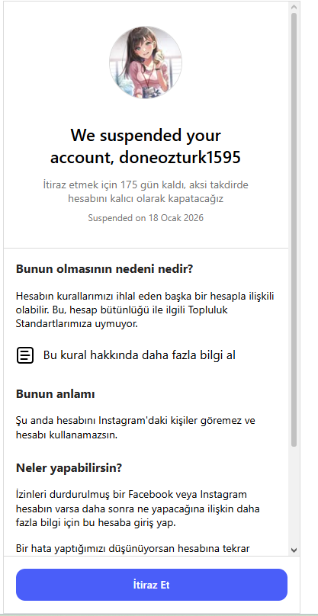Open the rule document icon

[24, 355]
